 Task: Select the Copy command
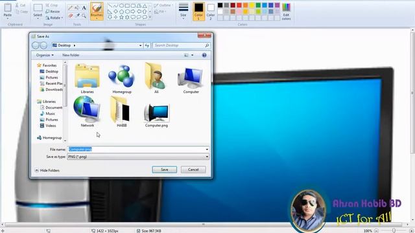click(x=21, y=12)
